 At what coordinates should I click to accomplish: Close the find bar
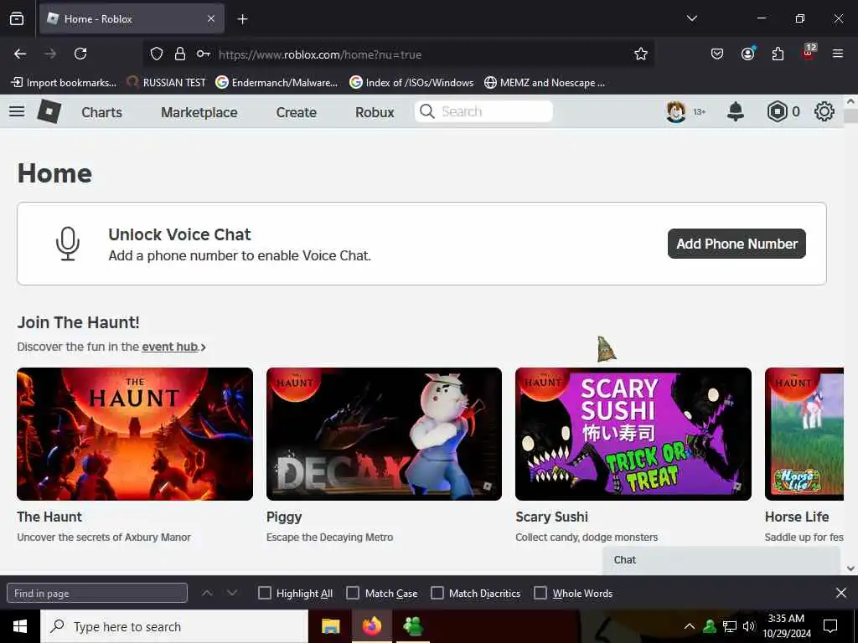pos(841,593)
